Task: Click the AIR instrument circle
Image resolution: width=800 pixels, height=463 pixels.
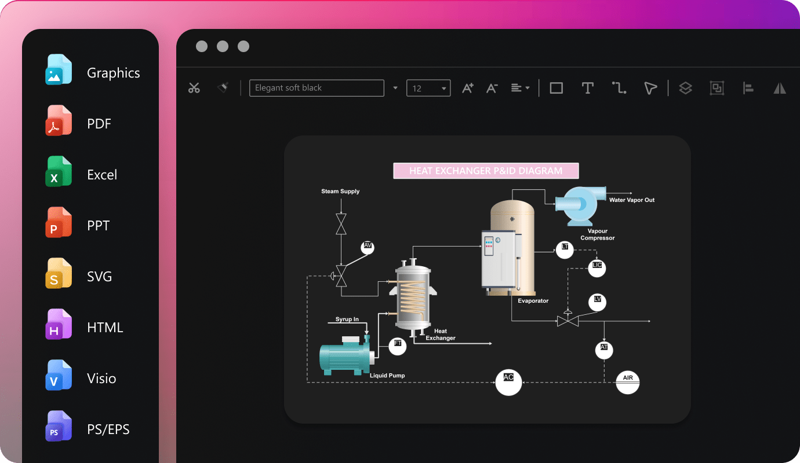Action: click(627, 383)
